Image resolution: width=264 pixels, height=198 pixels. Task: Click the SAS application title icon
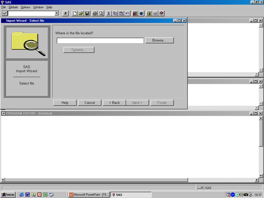[2, 2]
